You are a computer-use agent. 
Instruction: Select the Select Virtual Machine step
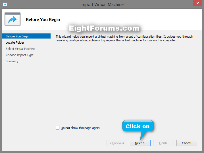click(x=20, y=49)
